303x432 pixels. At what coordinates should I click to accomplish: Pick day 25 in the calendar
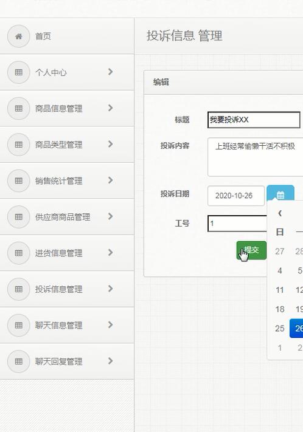[279, 328]
